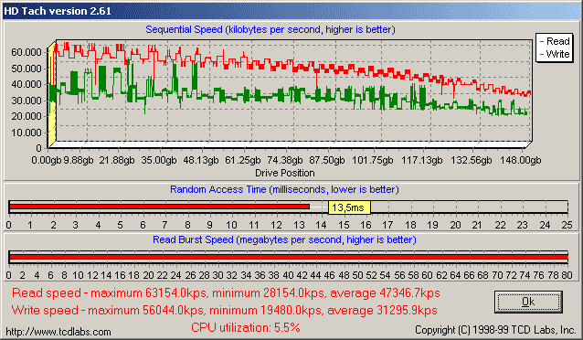
Task: Click the red Read Burst Speed bar
Action: 289,257
